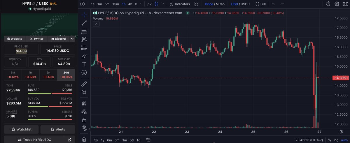The height and width of the screenshot is (143, 350).
Task: Open external link icon beside Trade HYPE/USDC
Action: tap(69, 140)
